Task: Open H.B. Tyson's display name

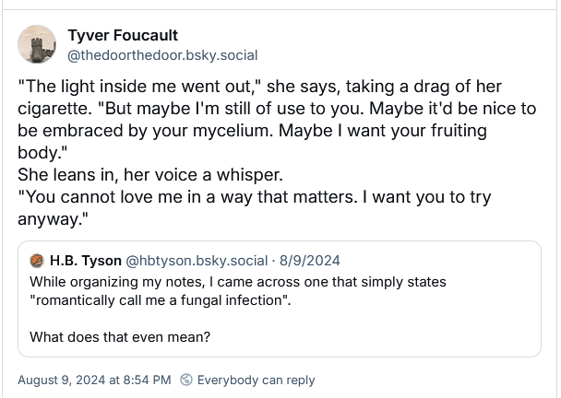Action: (x=84, y=262)
